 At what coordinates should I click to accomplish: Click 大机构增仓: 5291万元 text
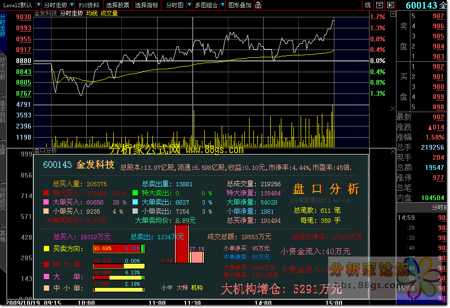(x=281, y=289)
